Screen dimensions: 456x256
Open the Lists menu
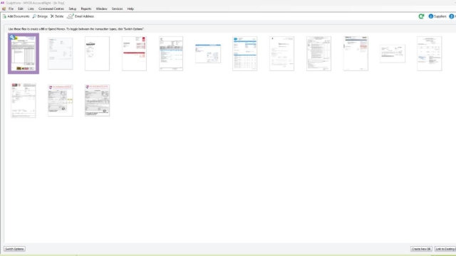31,9
